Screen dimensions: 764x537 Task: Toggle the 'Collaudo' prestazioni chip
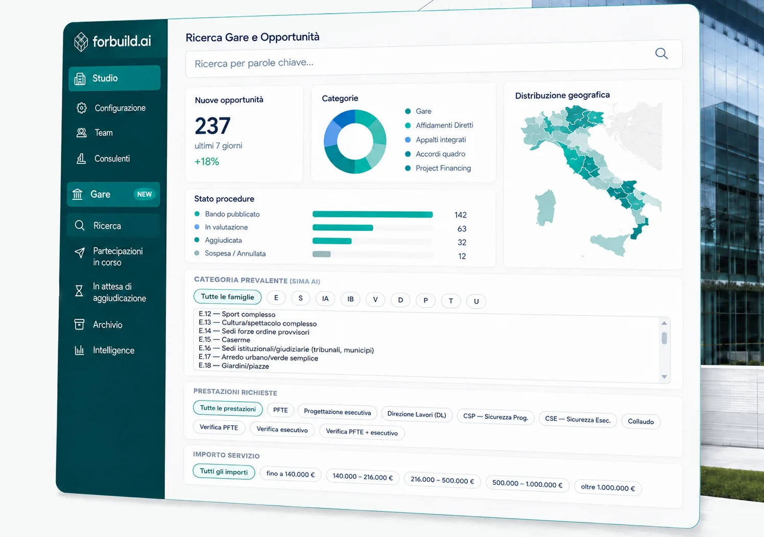click(x=641, y=422)
